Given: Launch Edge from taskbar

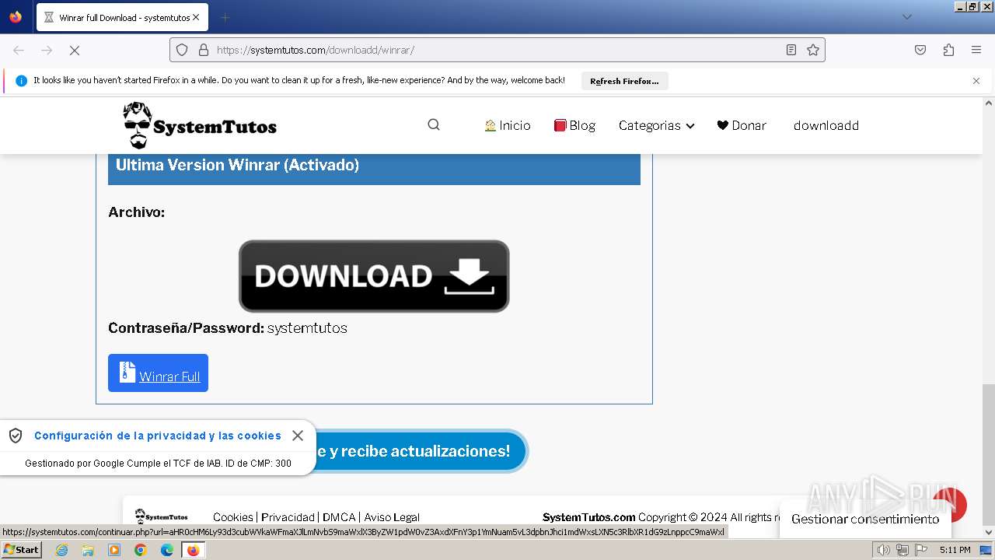Looking at the screenshot, I should 167,550.
